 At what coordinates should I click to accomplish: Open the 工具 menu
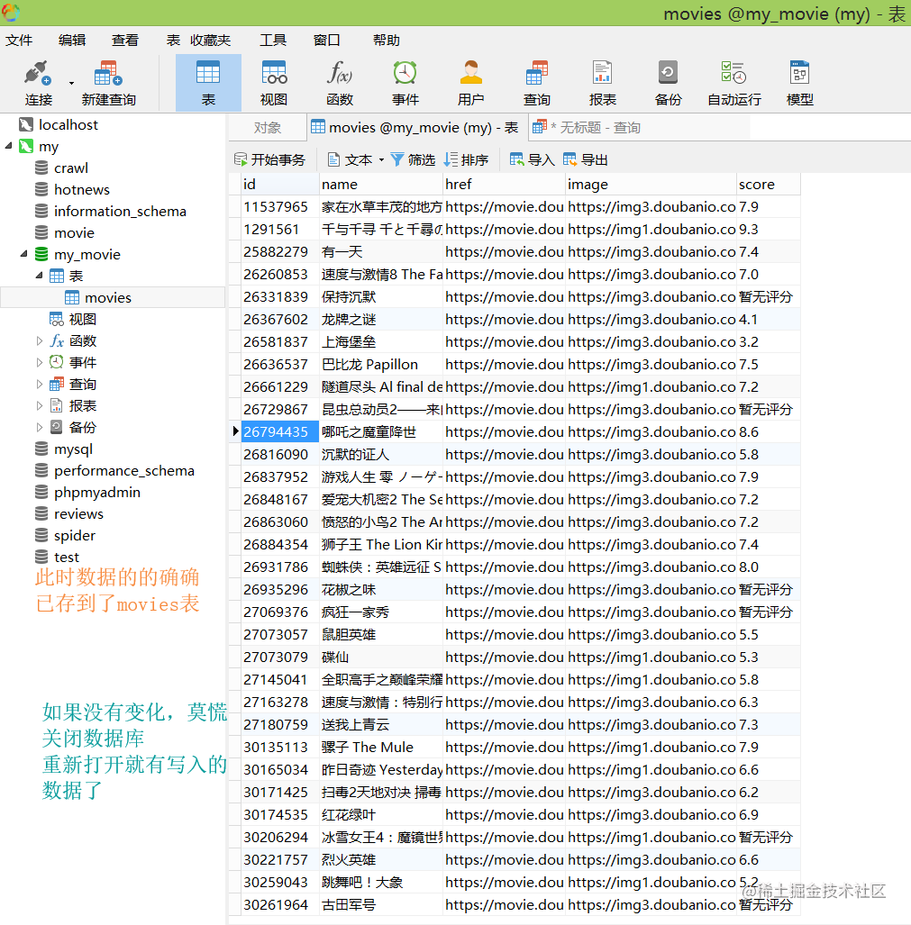(x=273, y=41)
